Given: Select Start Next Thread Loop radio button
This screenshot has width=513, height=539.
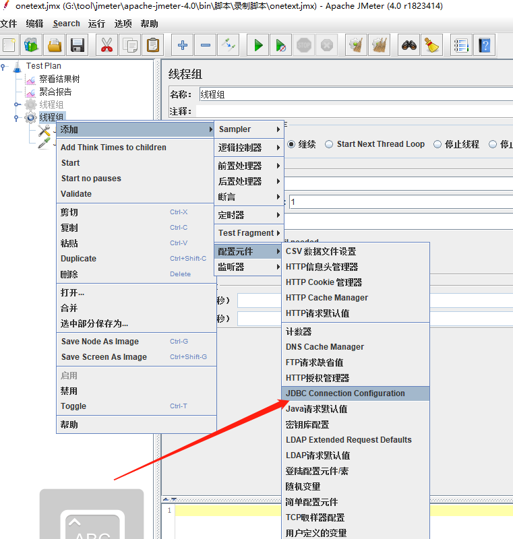Looking at the screenshot, I should pyautogui.click(x=329, y=144).
